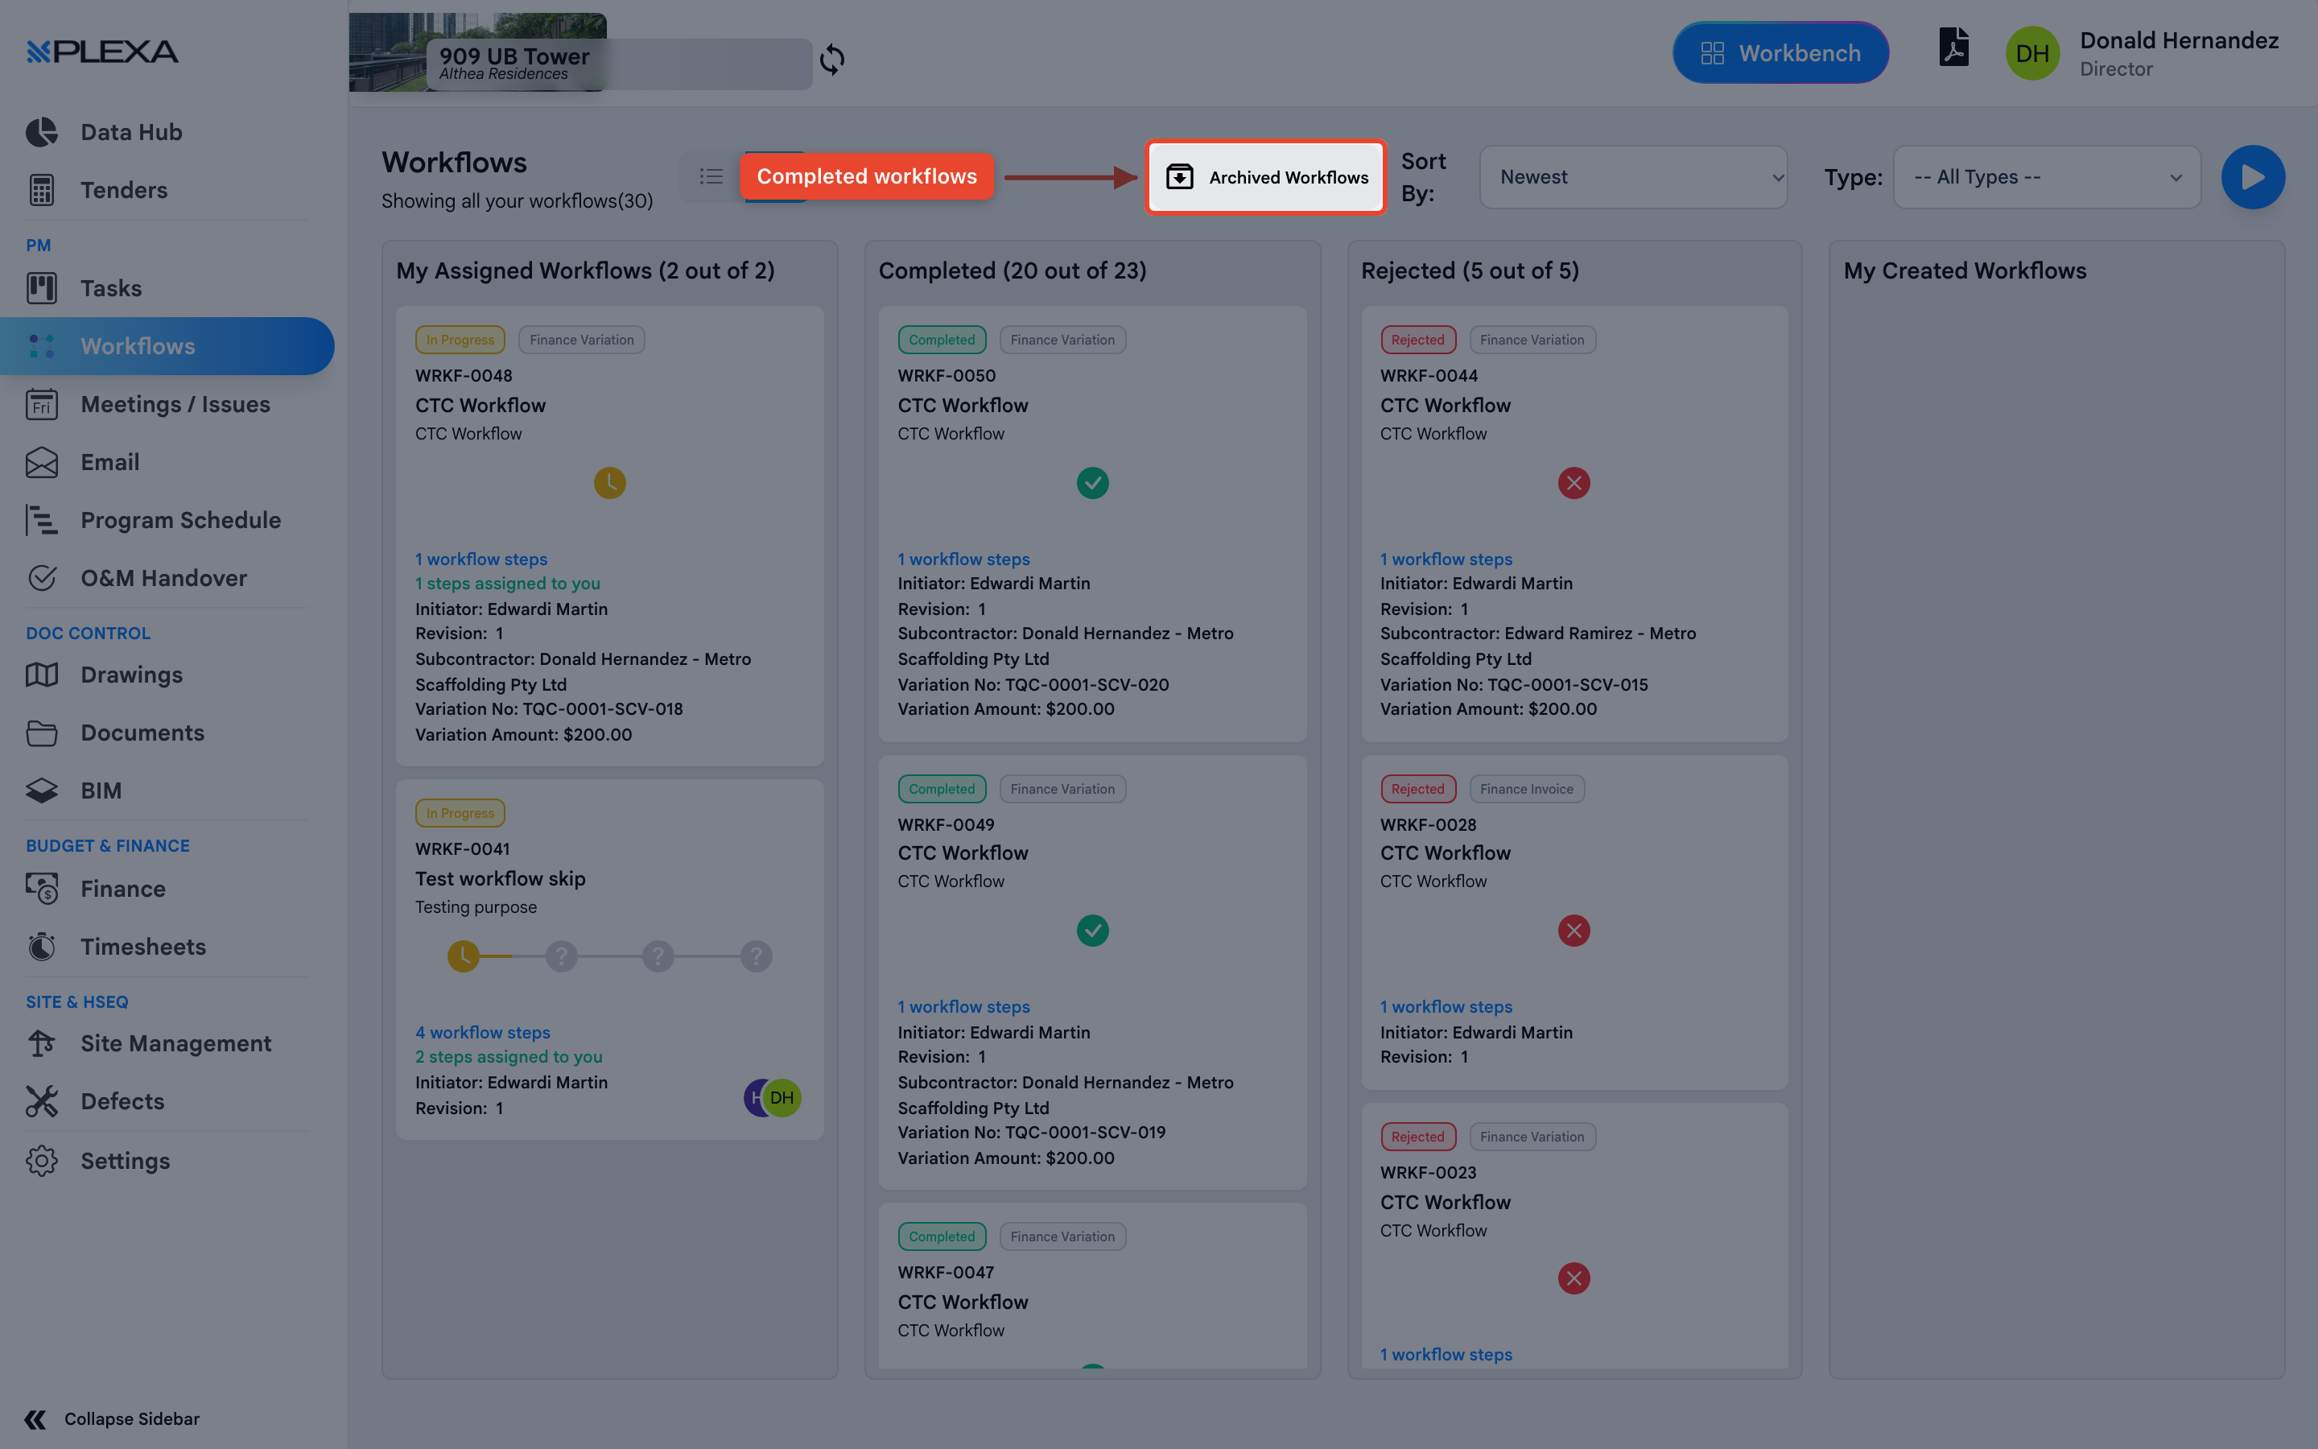This screenshot has height=1449, width=2318.
Task: Open '1 workflow steps' link on WRKF-0048
Action: click(481, 559)
